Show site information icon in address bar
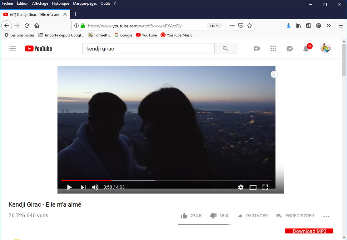The image size is (347, 240). [76, 26]
